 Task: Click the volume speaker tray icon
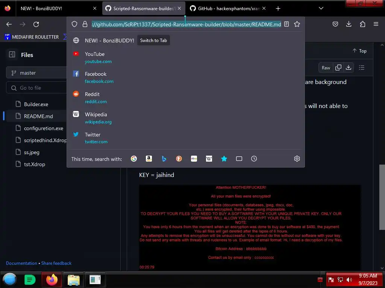pos(349,280)
